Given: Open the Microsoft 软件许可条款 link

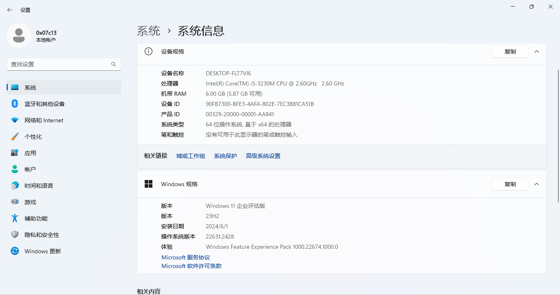Looking at the screenshot, I should pyautogui.click(x=191, y=266).
